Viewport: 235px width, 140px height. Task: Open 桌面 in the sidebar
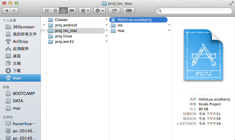(20, 56)
